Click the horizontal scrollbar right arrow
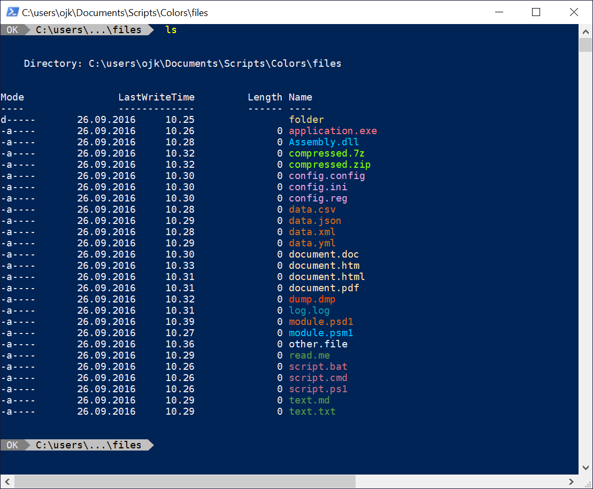The height and width of the screenshot is (489, 593). point(572,482)
